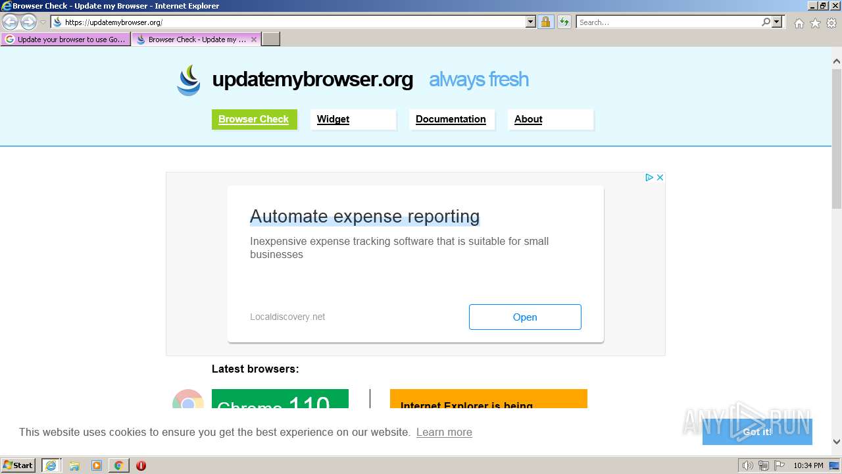Screen dimensions: 842x474
Task: Click the 'Internet Explorer is being' orange notice
Action: click(488, 399)
